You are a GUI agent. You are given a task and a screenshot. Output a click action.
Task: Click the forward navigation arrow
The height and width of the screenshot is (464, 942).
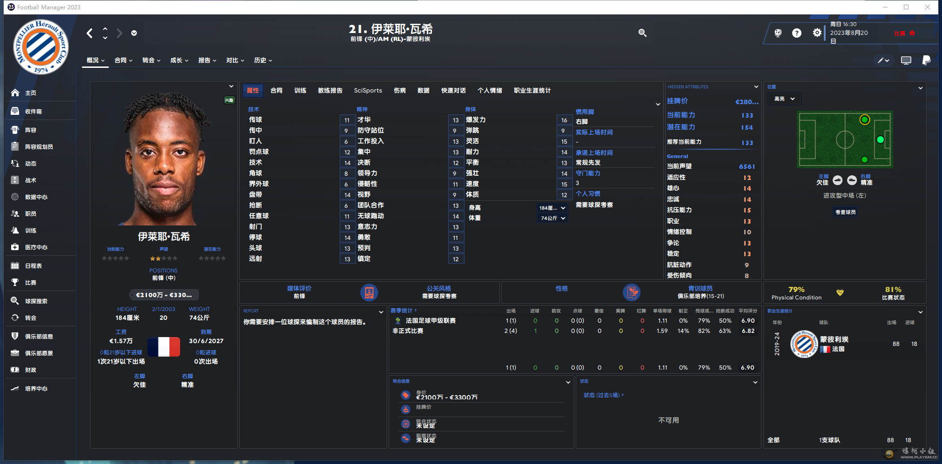pos(120,33)
